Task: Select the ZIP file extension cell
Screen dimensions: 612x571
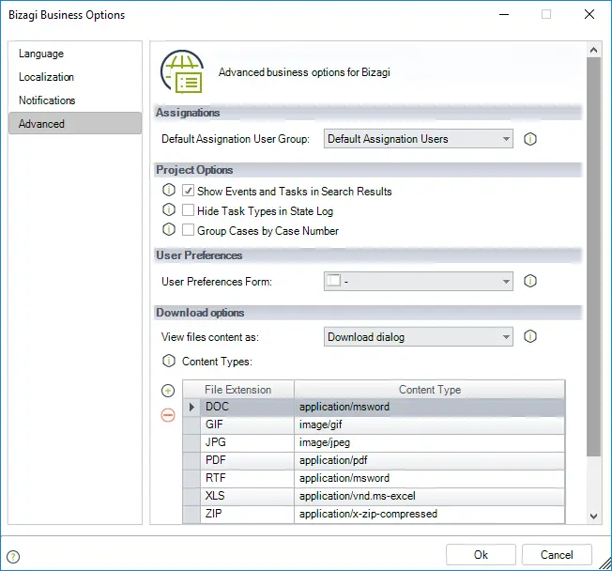Action: (x=247, y=514)
